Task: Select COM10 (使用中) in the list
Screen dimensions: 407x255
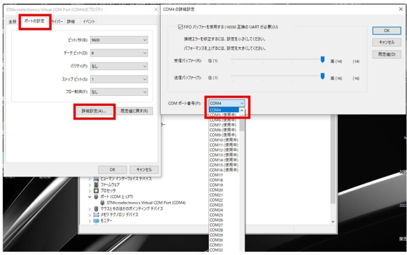Action: [224, 140]
